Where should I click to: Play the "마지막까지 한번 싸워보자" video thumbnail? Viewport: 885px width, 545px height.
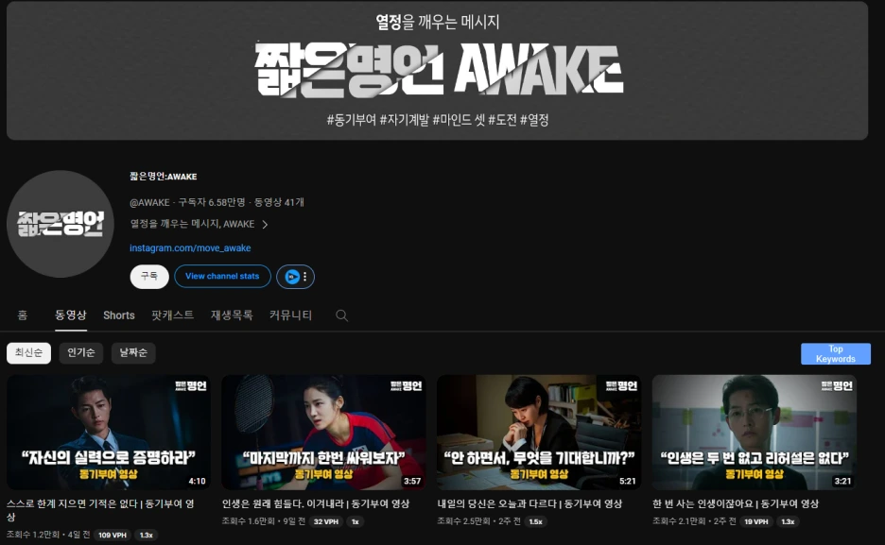pyautogui.click(x=323, y=433)
